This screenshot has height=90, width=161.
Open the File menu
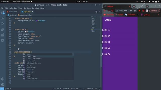click(x=2, y=8)
